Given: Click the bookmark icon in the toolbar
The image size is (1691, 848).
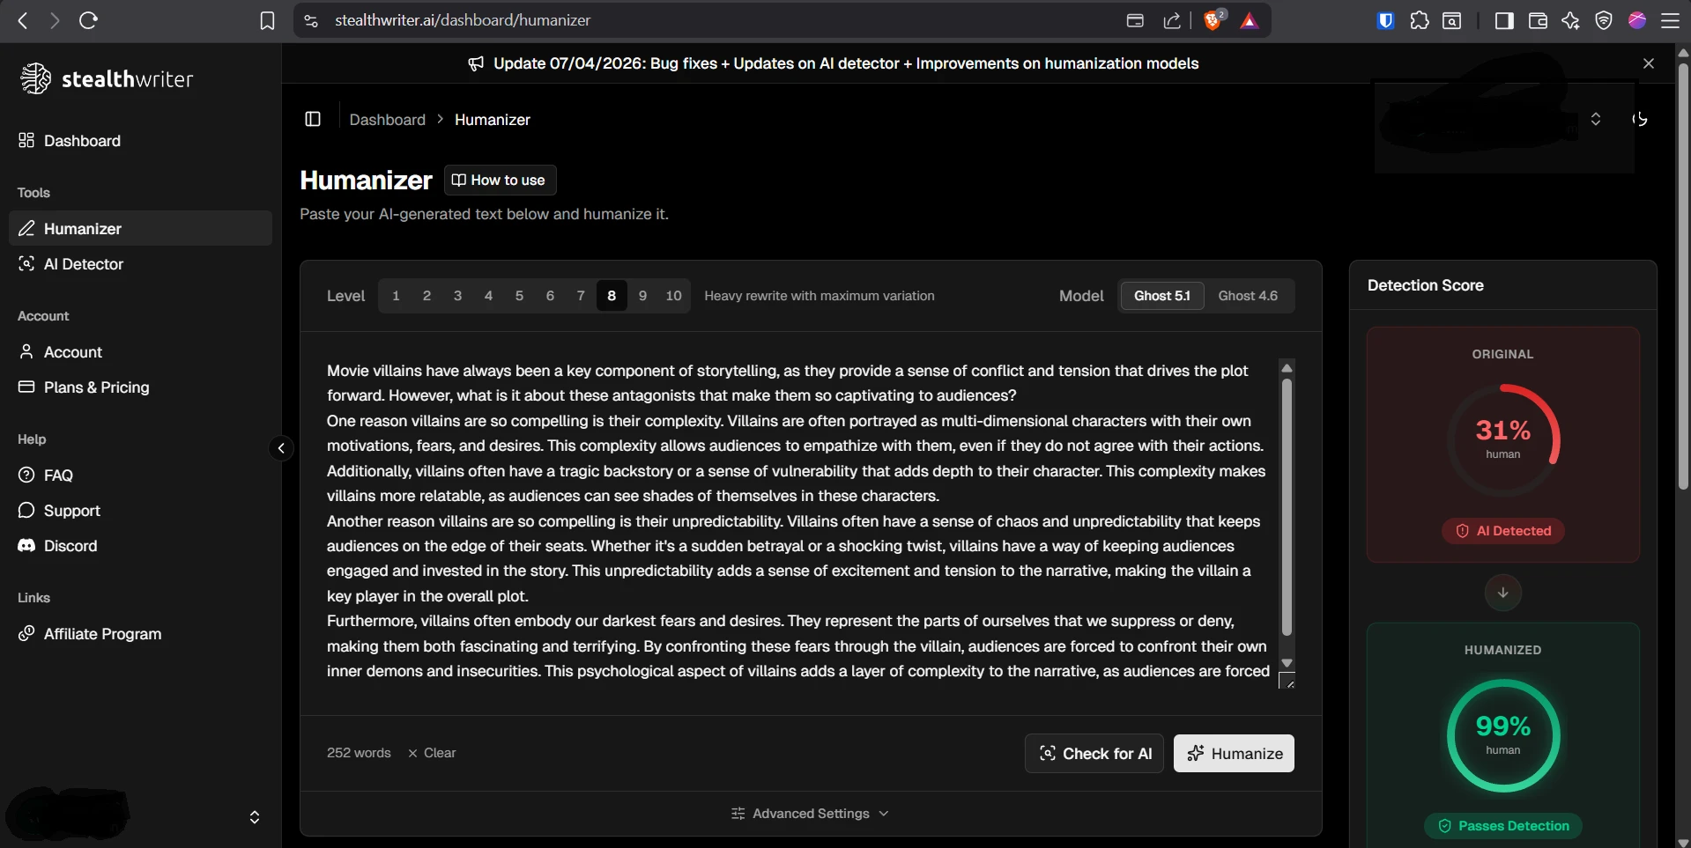Looking at the screenshot, I should [x=266, y=20].
